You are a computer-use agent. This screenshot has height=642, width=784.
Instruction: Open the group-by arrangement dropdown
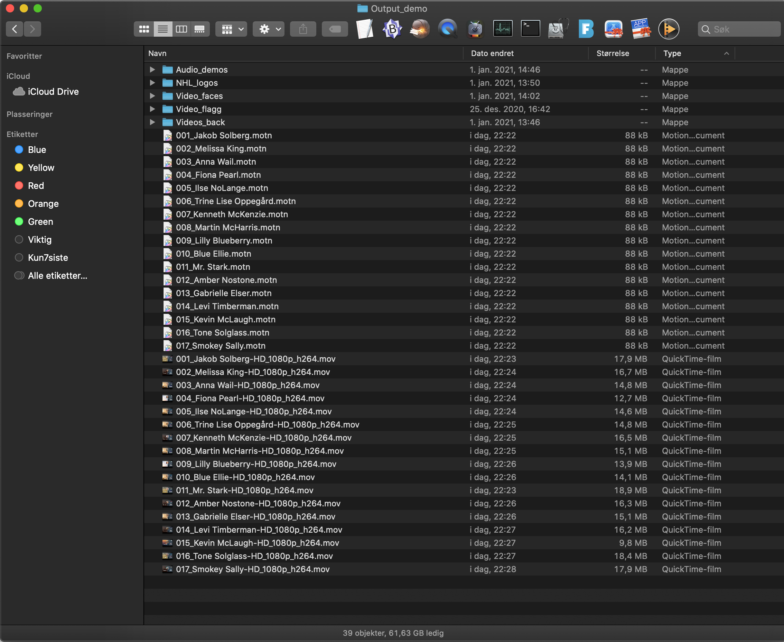(231, 29)
